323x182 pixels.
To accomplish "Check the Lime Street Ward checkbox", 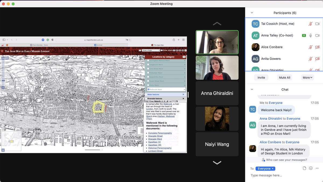I will [148, 69].
